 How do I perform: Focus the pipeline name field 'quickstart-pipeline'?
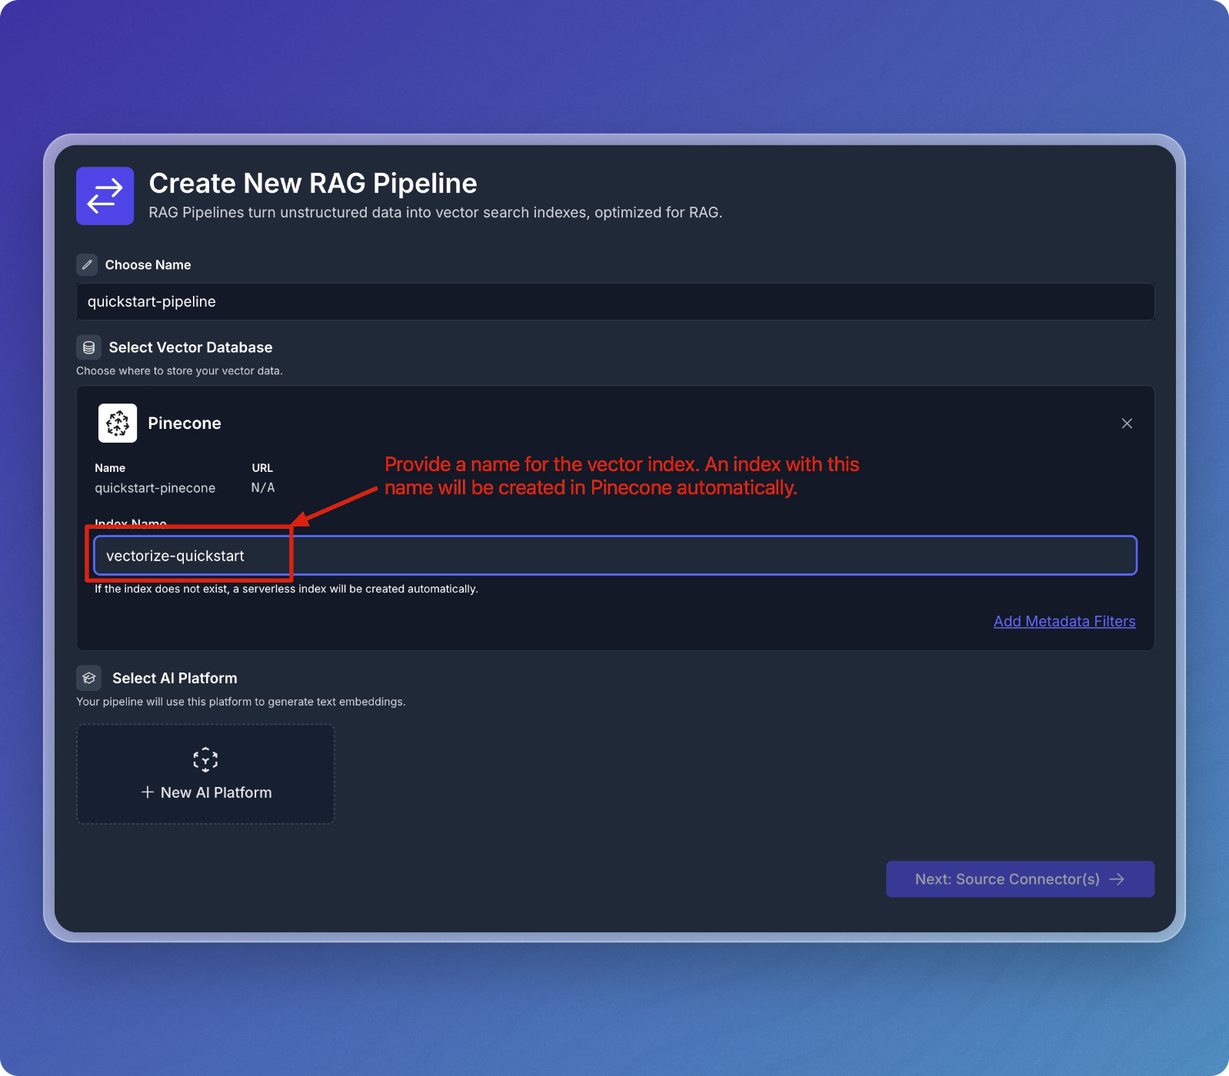pos(615,301)
